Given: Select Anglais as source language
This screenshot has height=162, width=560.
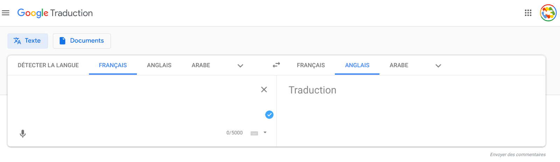Looking at the screenshot, I should pos(159,65).
